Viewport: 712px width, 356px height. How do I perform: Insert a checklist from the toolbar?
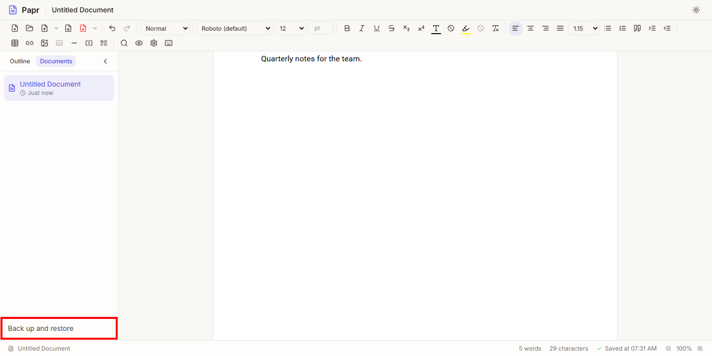pyautogui.click(x=104, y=43)
